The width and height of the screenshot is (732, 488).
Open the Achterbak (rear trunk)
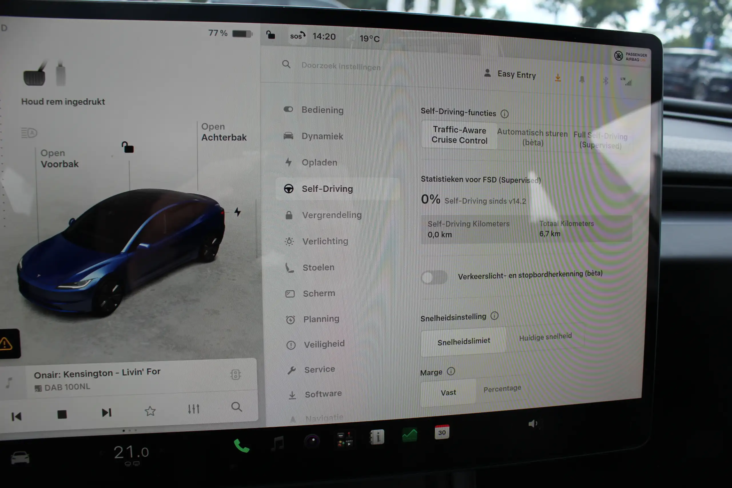[224, 132]
